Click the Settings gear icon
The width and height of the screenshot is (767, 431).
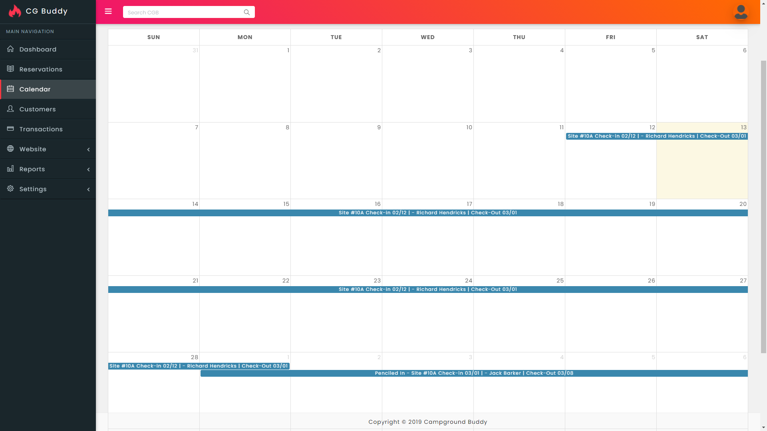[x=10, y=189]
